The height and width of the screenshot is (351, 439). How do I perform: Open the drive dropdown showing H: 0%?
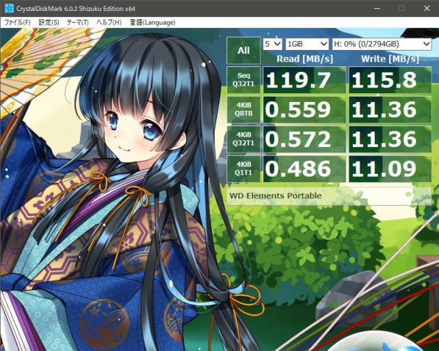click(x=382, y=44)
